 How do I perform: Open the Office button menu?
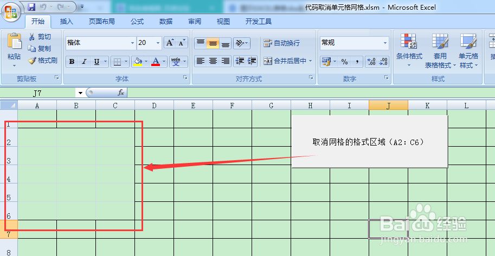[11, 12]
